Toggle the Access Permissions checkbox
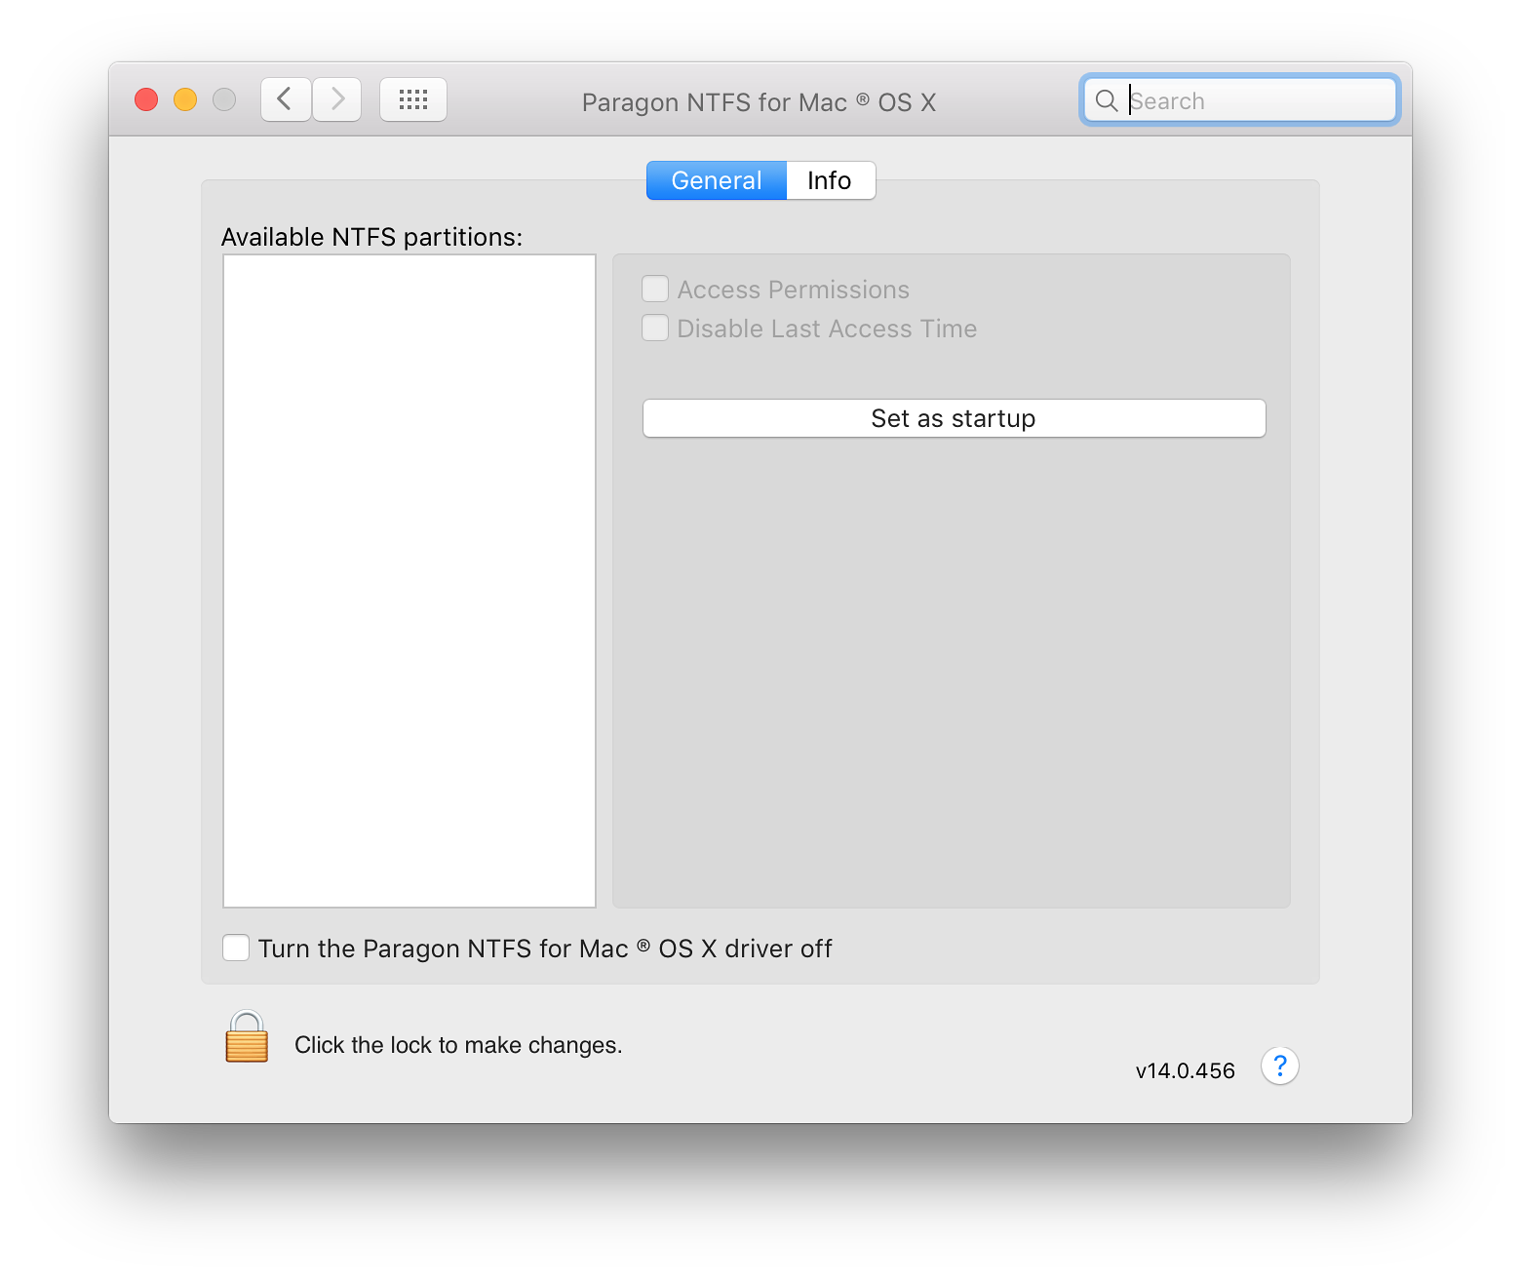1521x1279 pixels. coord(655,290)
